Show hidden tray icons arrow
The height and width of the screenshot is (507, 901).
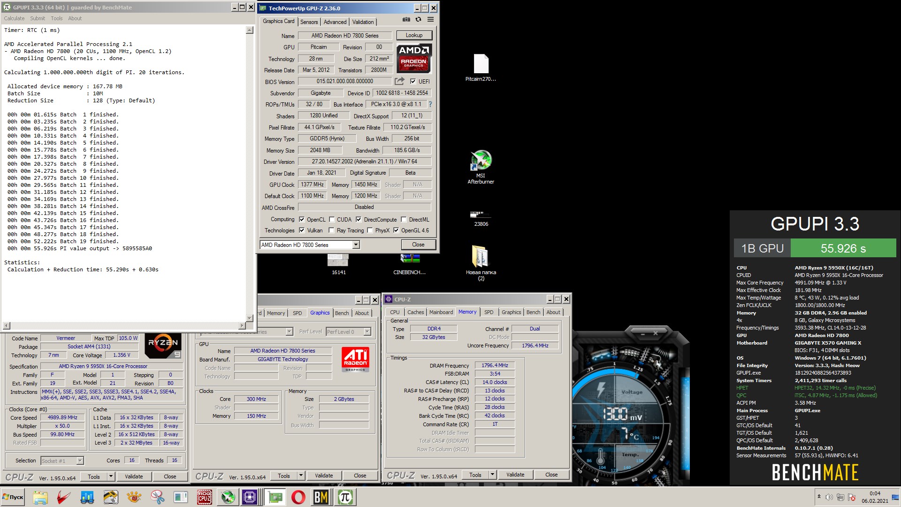819,497
